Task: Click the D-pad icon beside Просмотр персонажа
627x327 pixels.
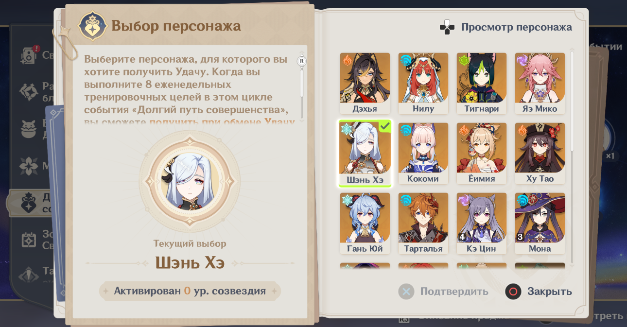Action: coord(447,28)
